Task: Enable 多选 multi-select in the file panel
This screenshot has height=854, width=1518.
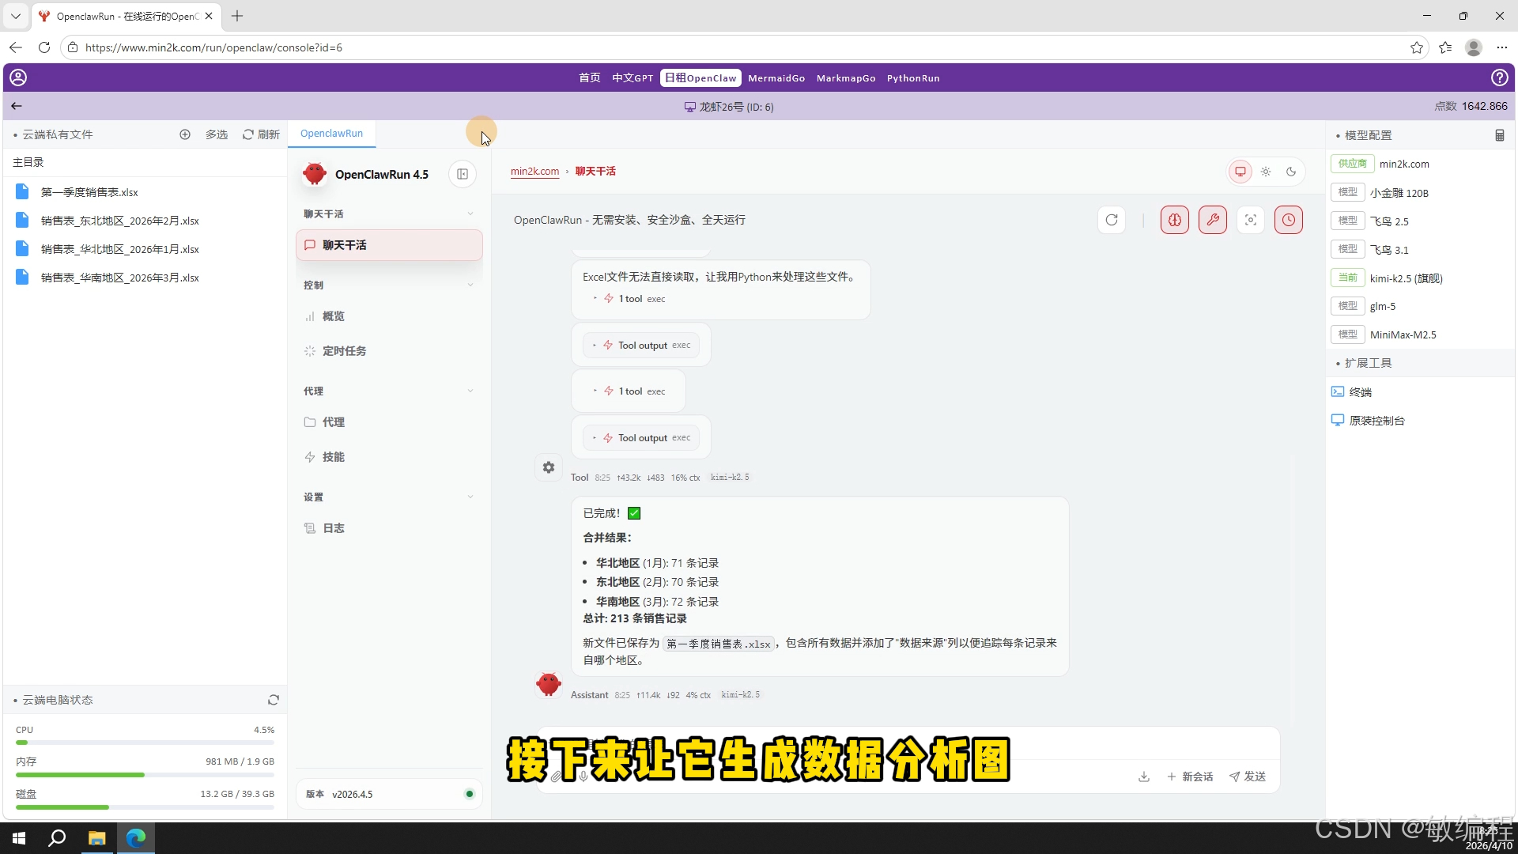Action: pos(216,134)
